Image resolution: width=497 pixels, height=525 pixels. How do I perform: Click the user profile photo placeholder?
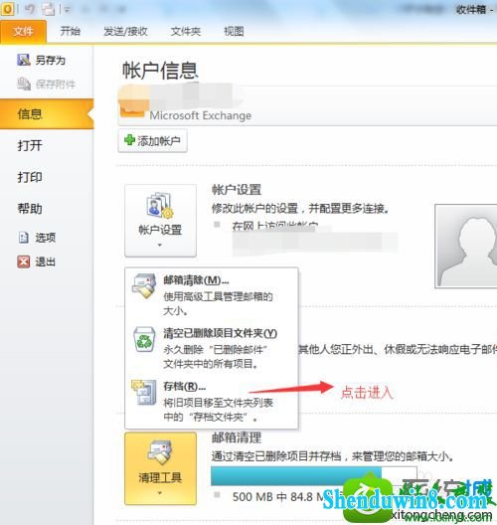point(466,247)
